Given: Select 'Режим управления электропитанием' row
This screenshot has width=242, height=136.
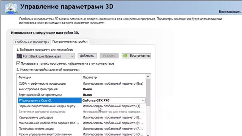Looking at the screenshot, I should 82,134.
